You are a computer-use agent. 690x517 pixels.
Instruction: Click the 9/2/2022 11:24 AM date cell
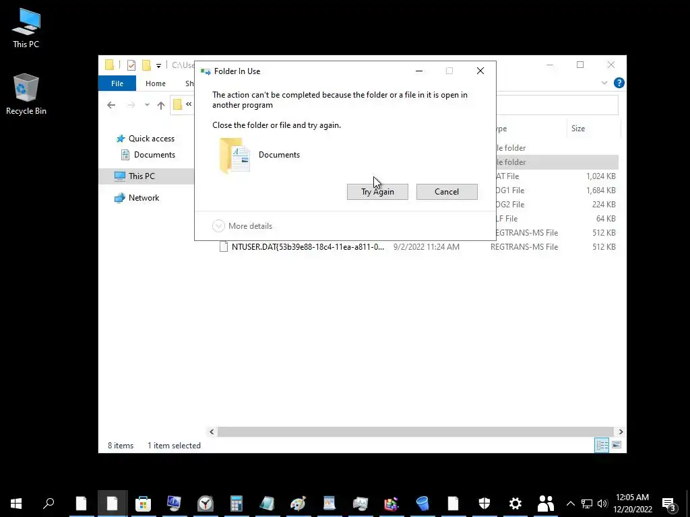[427, 247]
